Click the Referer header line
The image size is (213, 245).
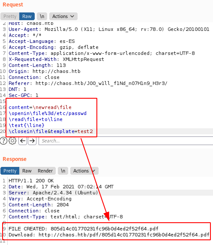click(x=88, y=83)
